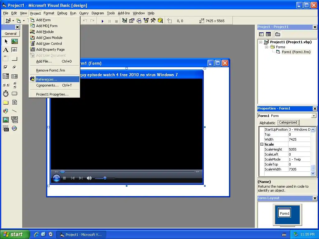The width and height of the screenshot is (319, 239).
Task: Choose Add Class Module menu entry
Action: coord(55,38)
